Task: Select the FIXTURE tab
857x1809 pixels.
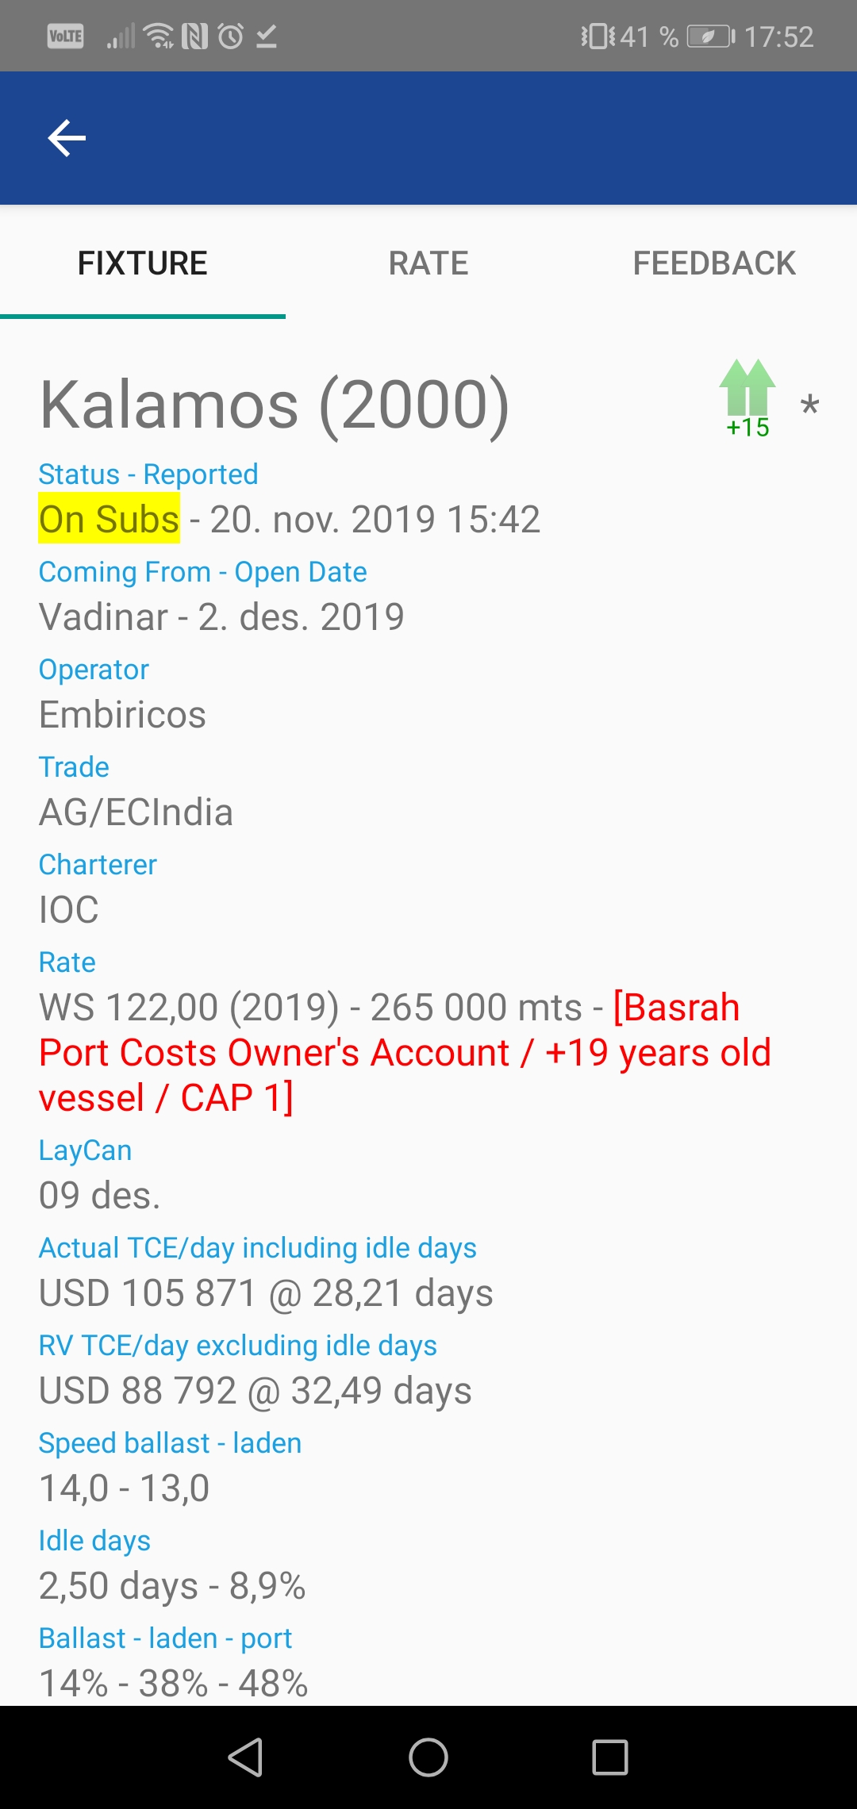Action: click(x=143, y=263)
